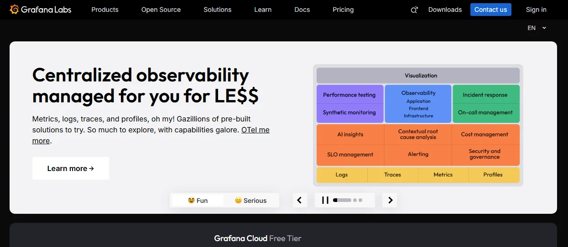Go to previous carousel slide
This screenshot has height=247, width=568.
(300, 200)
